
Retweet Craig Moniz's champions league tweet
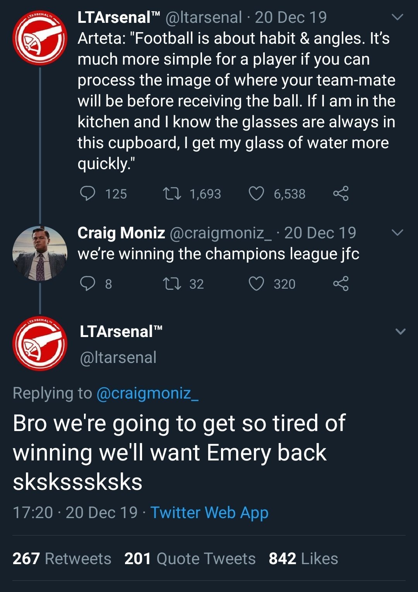pos(172,284)
